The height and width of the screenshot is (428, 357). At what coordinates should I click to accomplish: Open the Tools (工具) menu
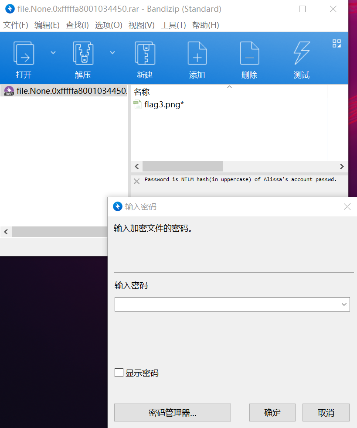click(173, 25)
